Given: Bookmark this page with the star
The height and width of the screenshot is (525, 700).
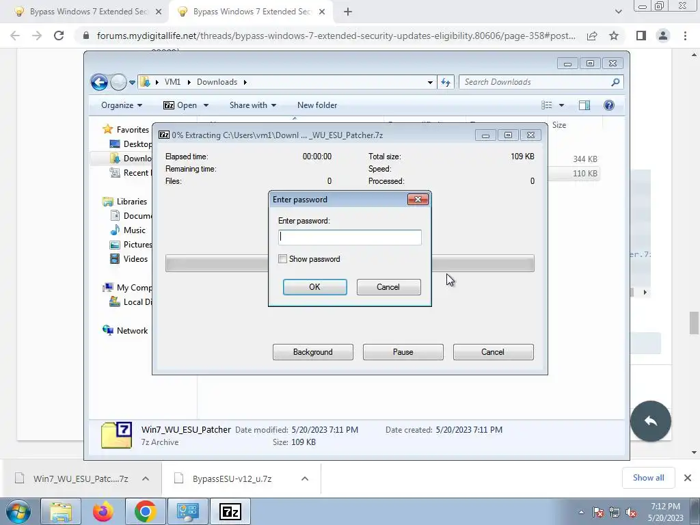Looking at the screenshot, I should pyautogui.click(x=614, y=36).
